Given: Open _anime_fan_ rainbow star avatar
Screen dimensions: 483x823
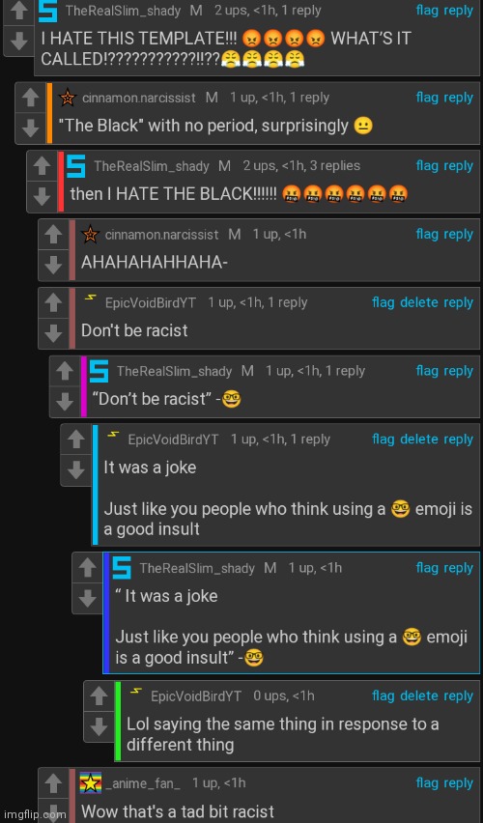Looking at the screenshot, I should [90, 783].
